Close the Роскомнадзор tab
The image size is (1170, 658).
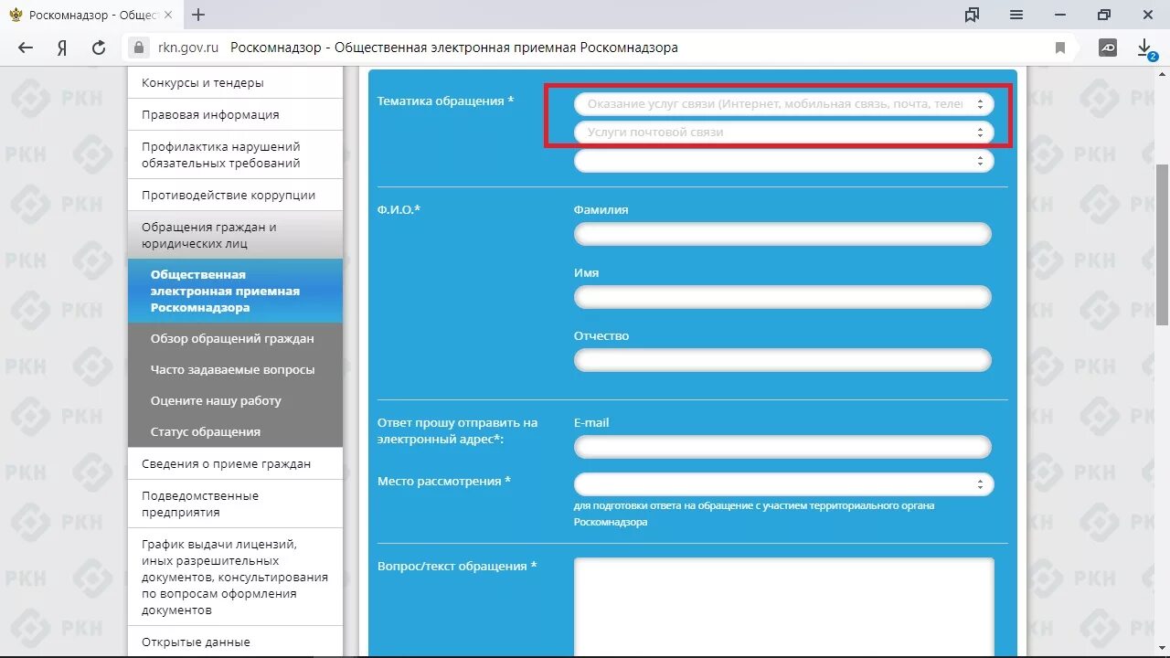pyautogui.click(x=167, y=15)
